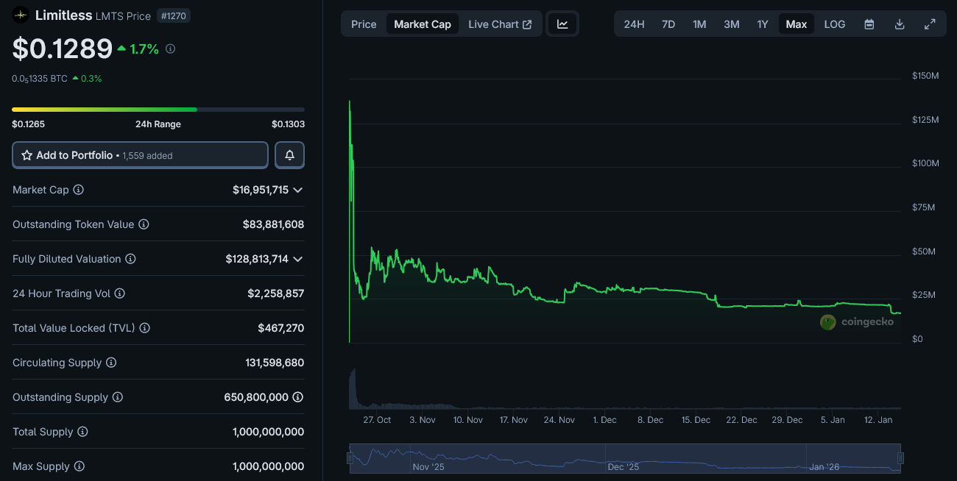
Task: Click the bell price alert button
Action: (290, 155)
